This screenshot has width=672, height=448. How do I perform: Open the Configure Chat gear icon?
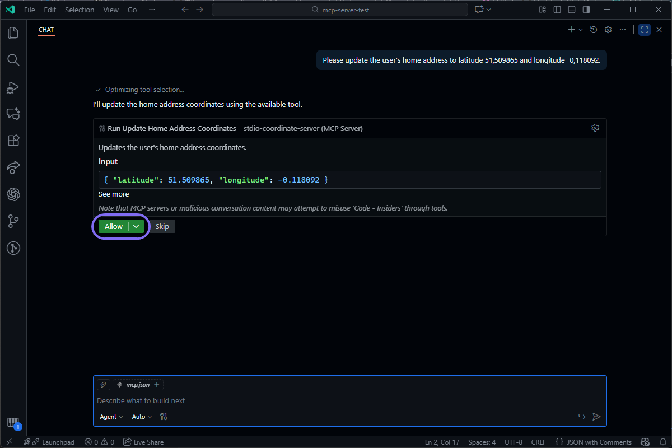pos(608,29)
